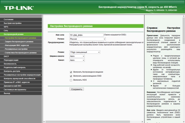Open Статистика беспроводного режима submenu
This screenshot has width=185, height=123.
(21, 53)
